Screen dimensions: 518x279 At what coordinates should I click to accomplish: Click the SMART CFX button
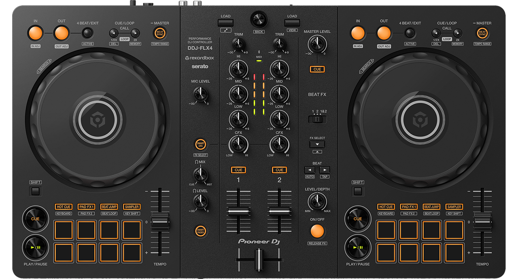(x=200, y=144)
